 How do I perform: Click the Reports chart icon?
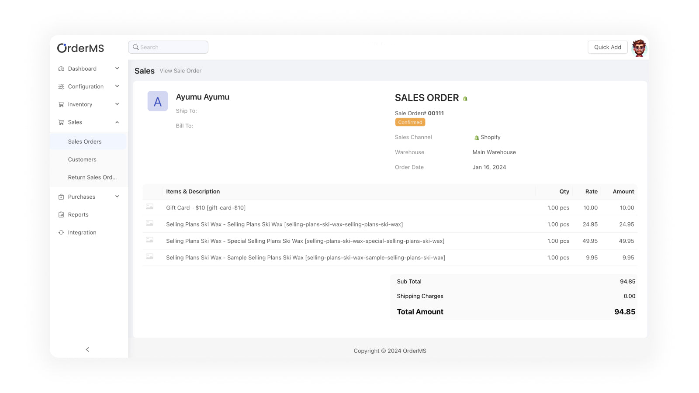pyautogui.click(x=61, y=214)
